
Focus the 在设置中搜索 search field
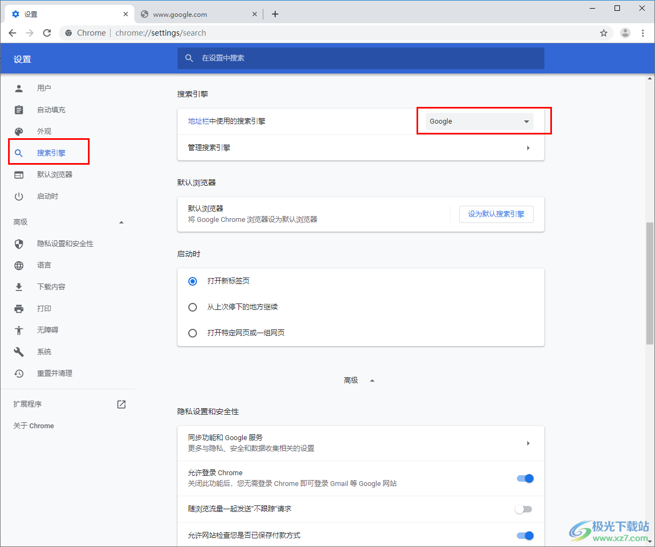tap(360, 58)
